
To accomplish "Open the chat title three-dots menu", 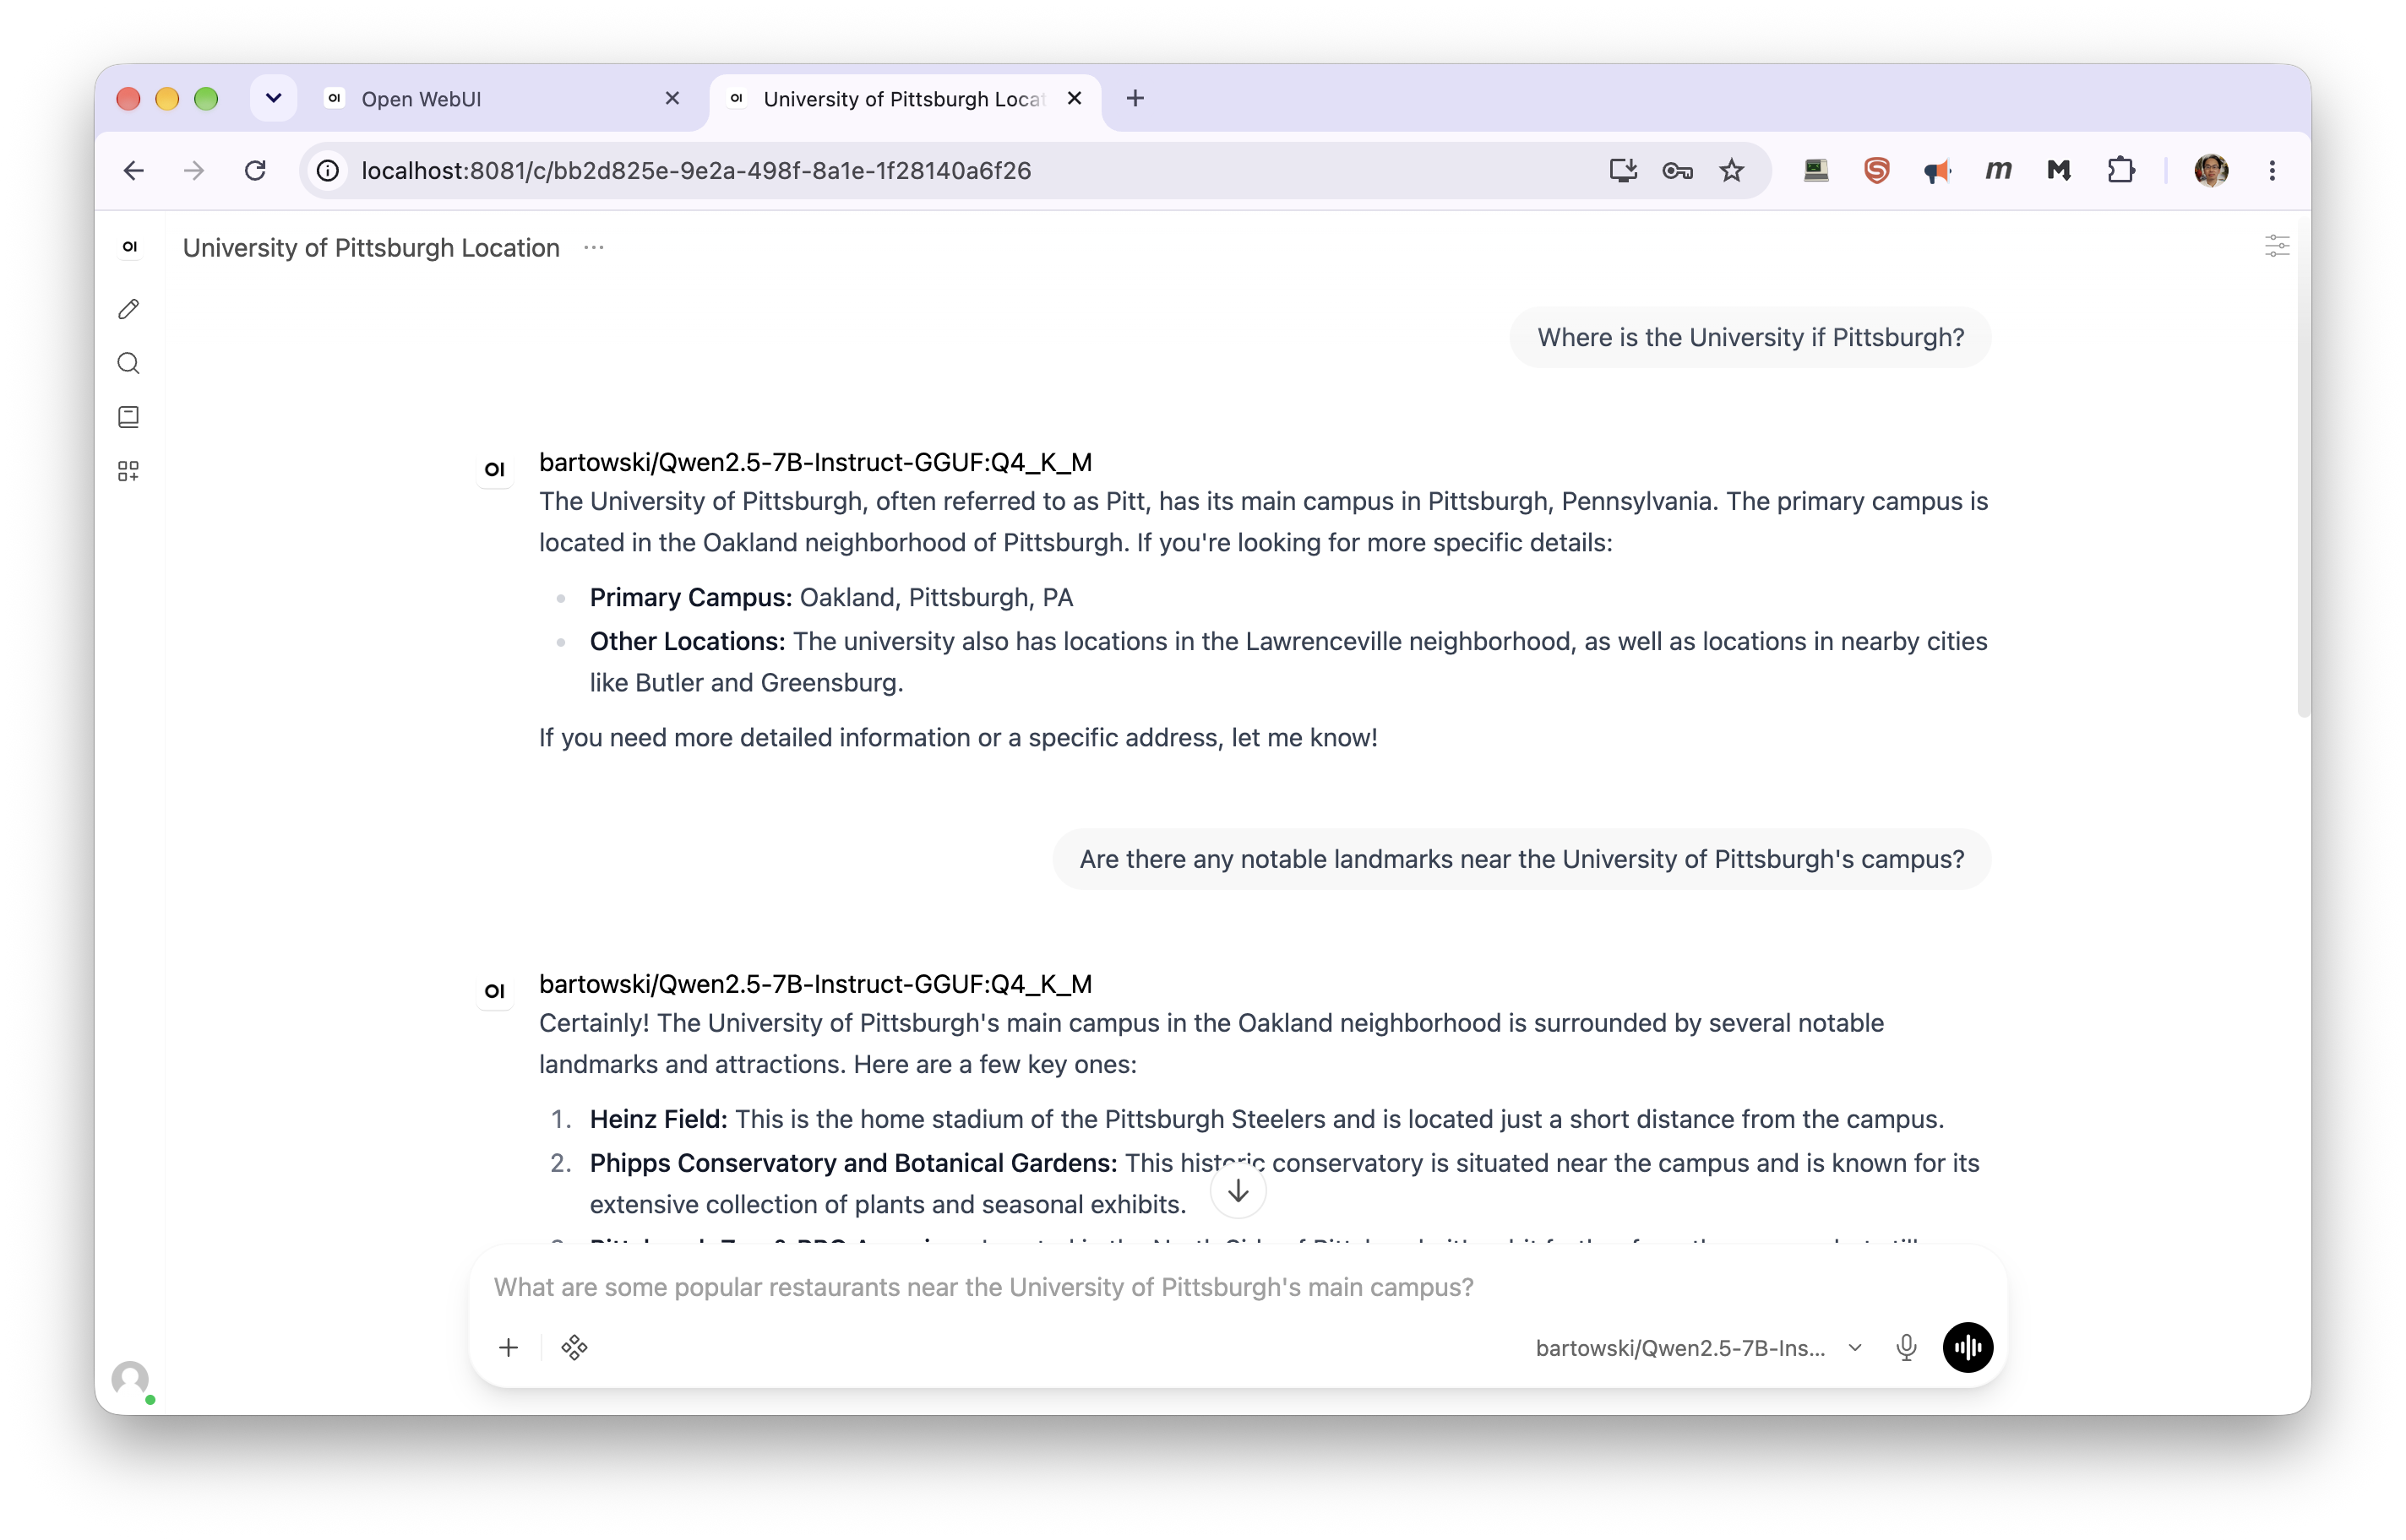I will click(x=593, y=248).
